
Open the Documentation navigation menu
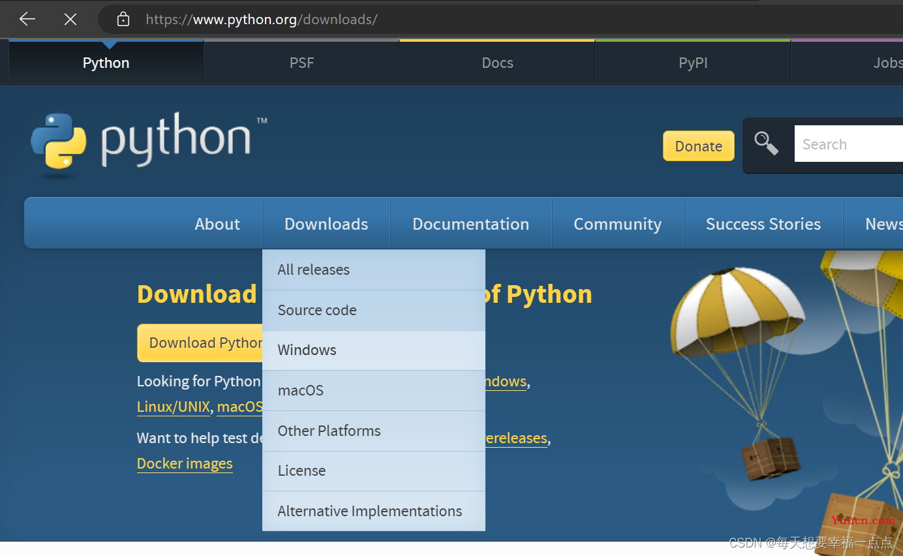[x=471, y=224]
